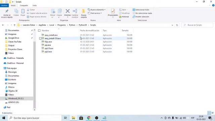215x121 pixels.
Task: Refresh the Scripts folder view
Action: [177, 25]
